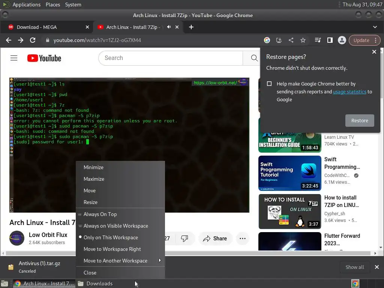Click the Chrome icon in the bottom panel tray
The height and width of the screenshot is (288, 384).
click(355, 283)
